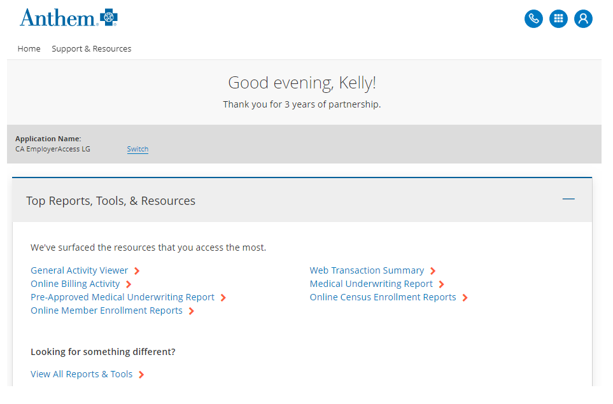Collapse the Top Reports, Tools, & Resources panel

pos(568,199)
